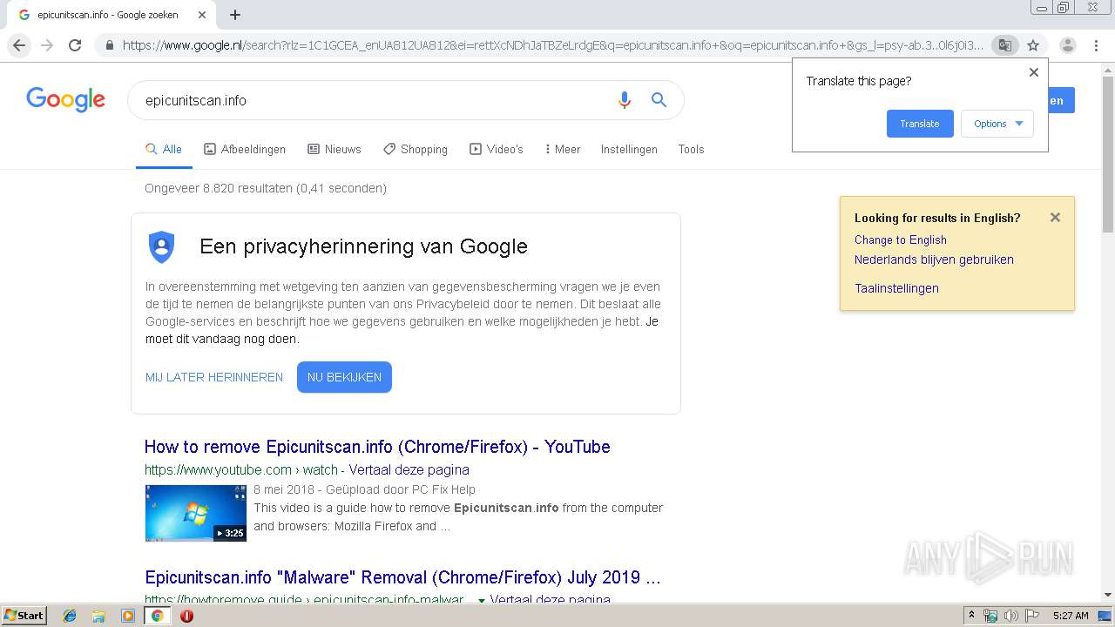
Task: Open the file explorer folder in taskbar
Action: (98, 616)
